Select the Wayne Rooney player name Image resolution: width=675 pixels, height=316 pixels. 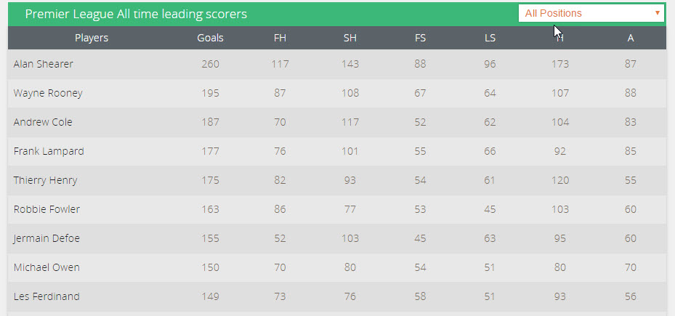(48, 93)
